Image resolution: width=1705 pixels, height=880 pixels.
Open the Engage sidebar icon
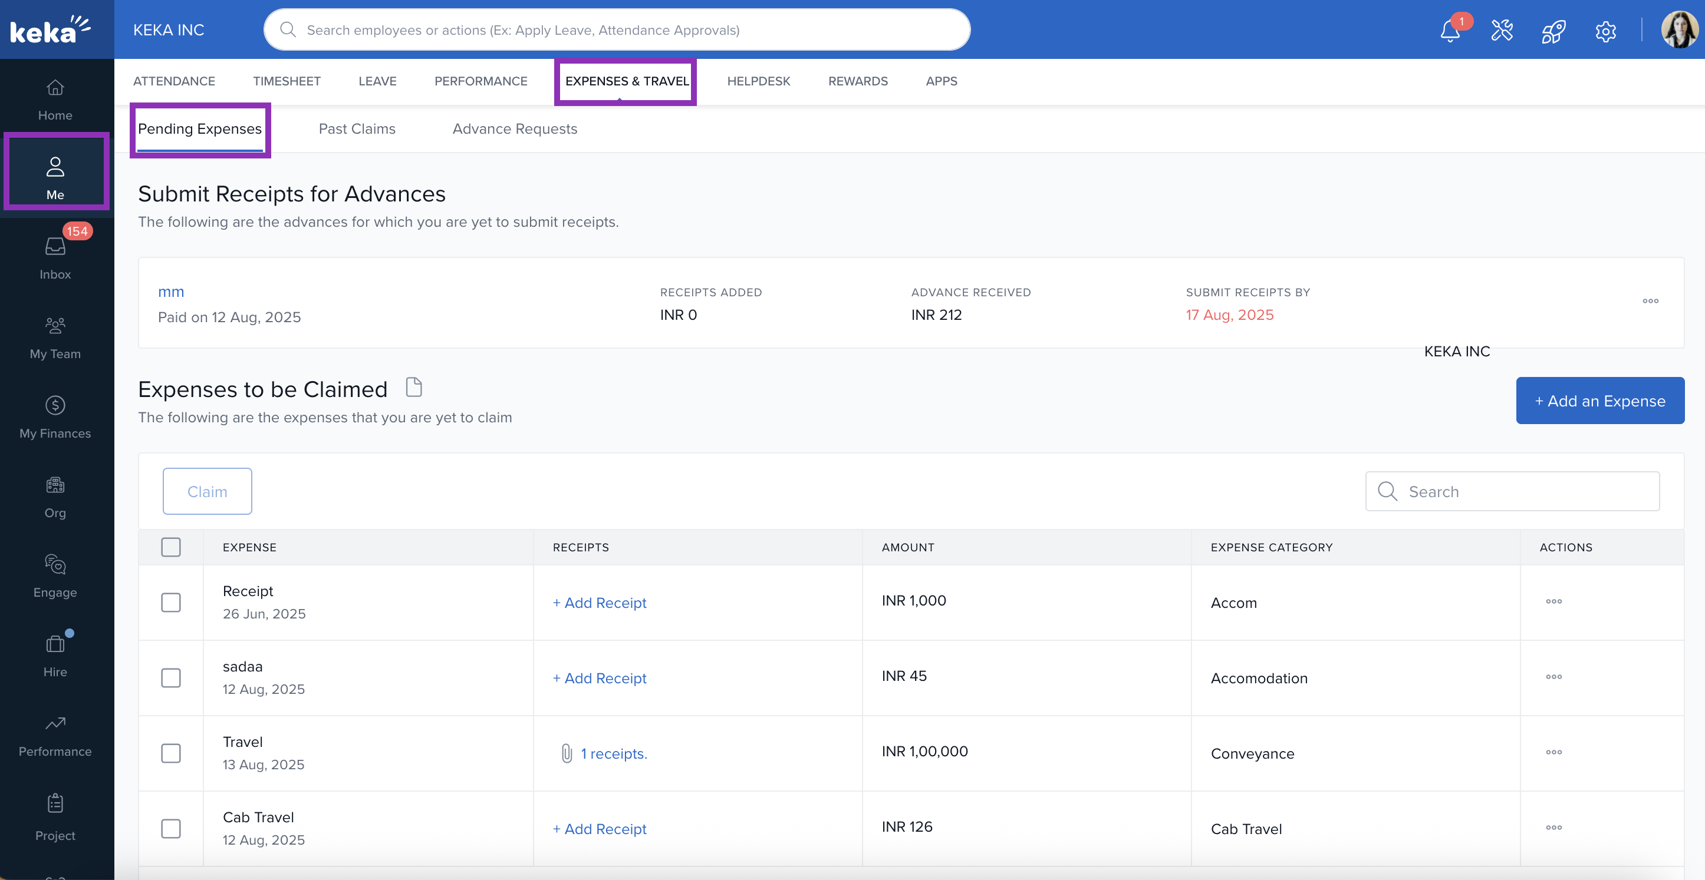pyautogui.click(x=55, y=575)
